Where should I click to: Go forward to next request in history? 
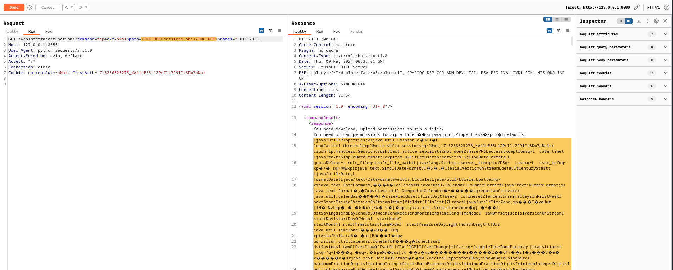point(81,7)
